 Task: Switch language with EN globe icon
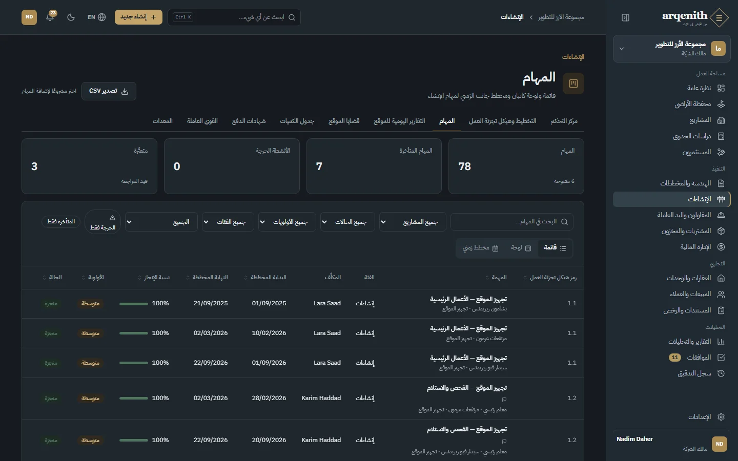coord(96,17)
